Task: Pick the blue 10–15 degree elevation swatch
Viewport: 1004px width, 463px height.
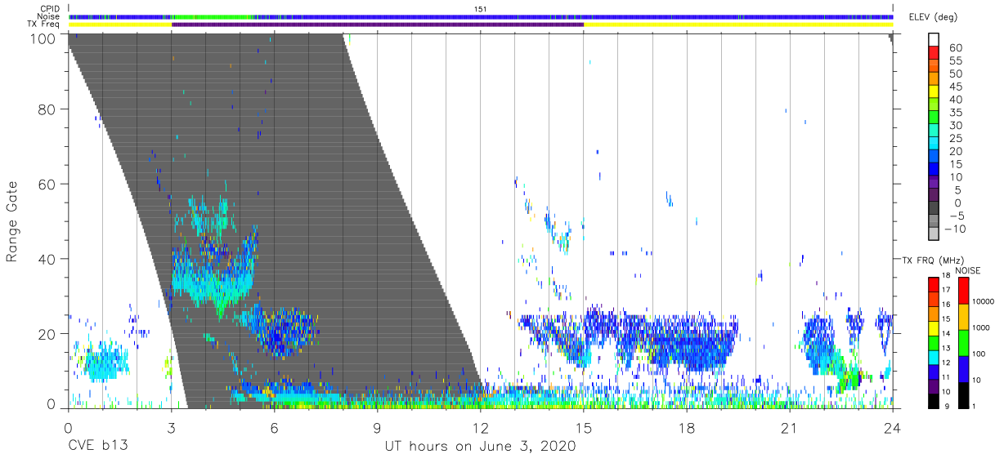Action: tap(935, 171)
